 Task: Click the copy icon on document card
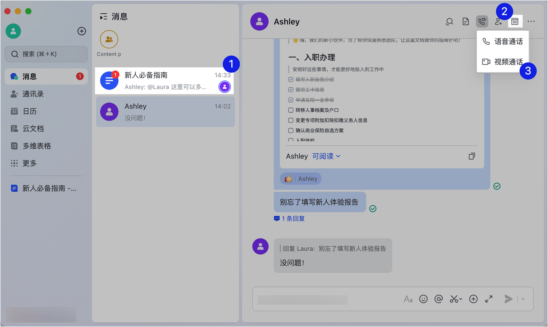click(x=472, y=156)
